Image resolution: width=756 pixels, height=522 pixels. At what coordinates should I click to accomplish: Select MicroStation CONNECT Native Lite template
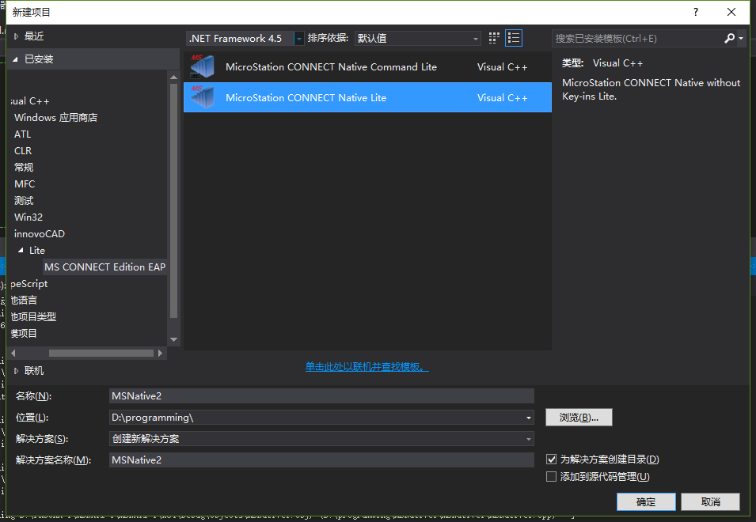point(367,97)
